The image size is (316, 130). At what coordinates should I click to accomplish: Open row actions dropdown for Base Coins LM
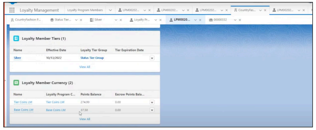coord(152,110)
